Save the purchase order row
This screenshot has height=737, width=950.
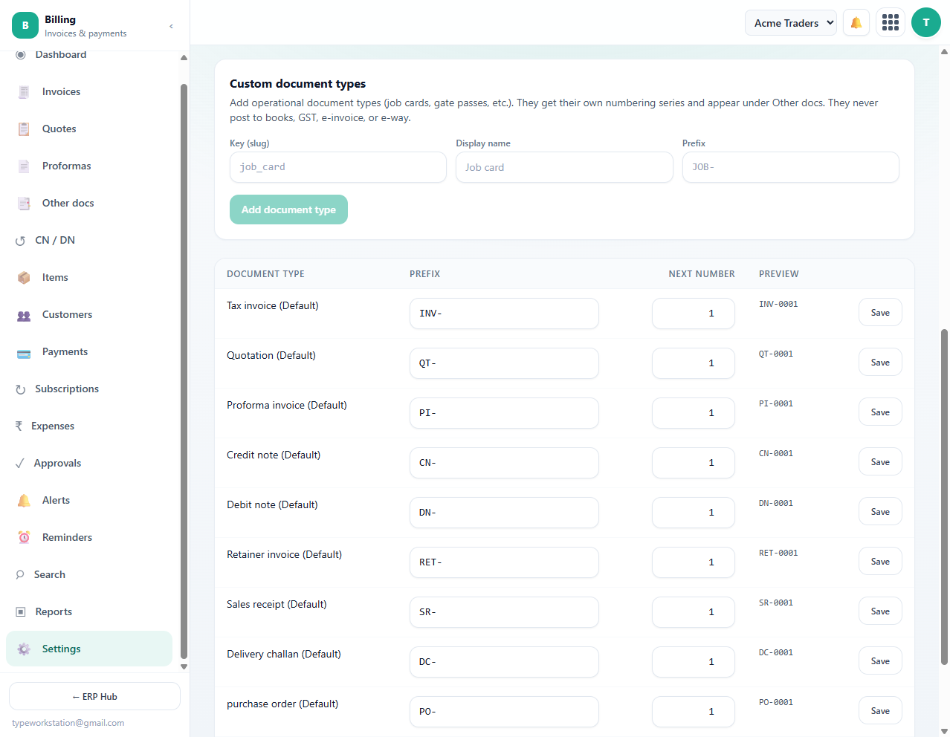[x=880, y=711]
